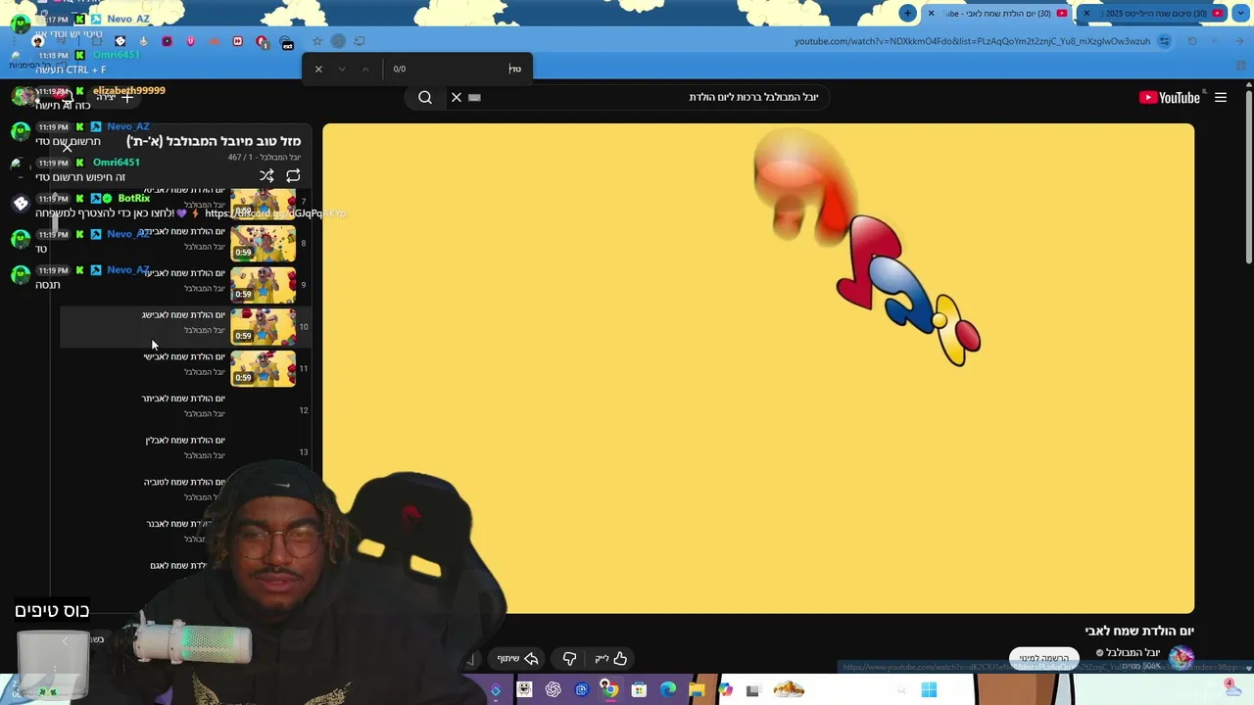1254x705 pixels.
Task: Play playlist video number 8 thumbnail
Action: click(x=263, y=244)
